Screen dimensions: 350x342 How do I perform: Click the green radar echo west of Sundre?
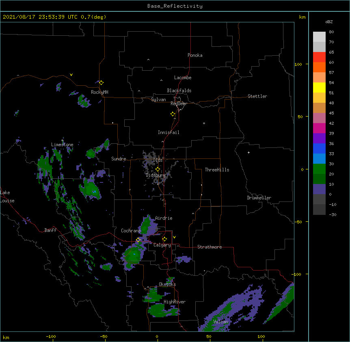coord(91,154)
